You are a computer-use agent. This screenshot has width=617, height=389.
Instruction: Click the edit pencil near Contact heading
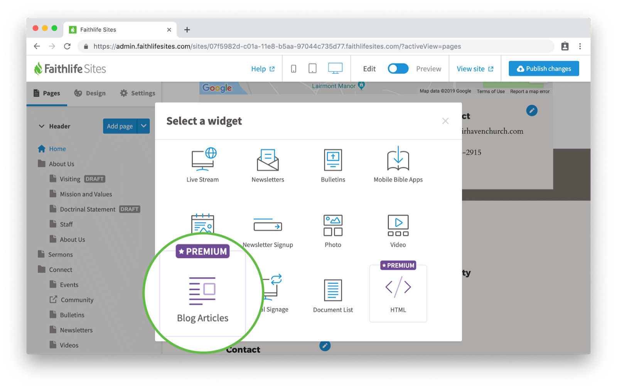(325, 345)
